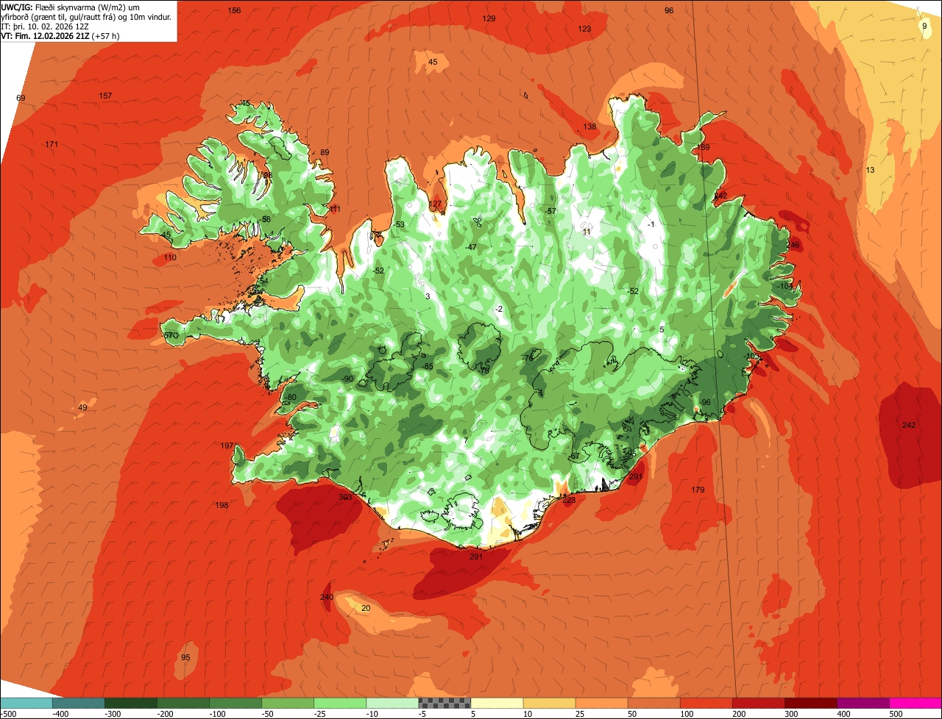942x719 pixels.
Task: Click the map value '171'
Action: point(52,144)
